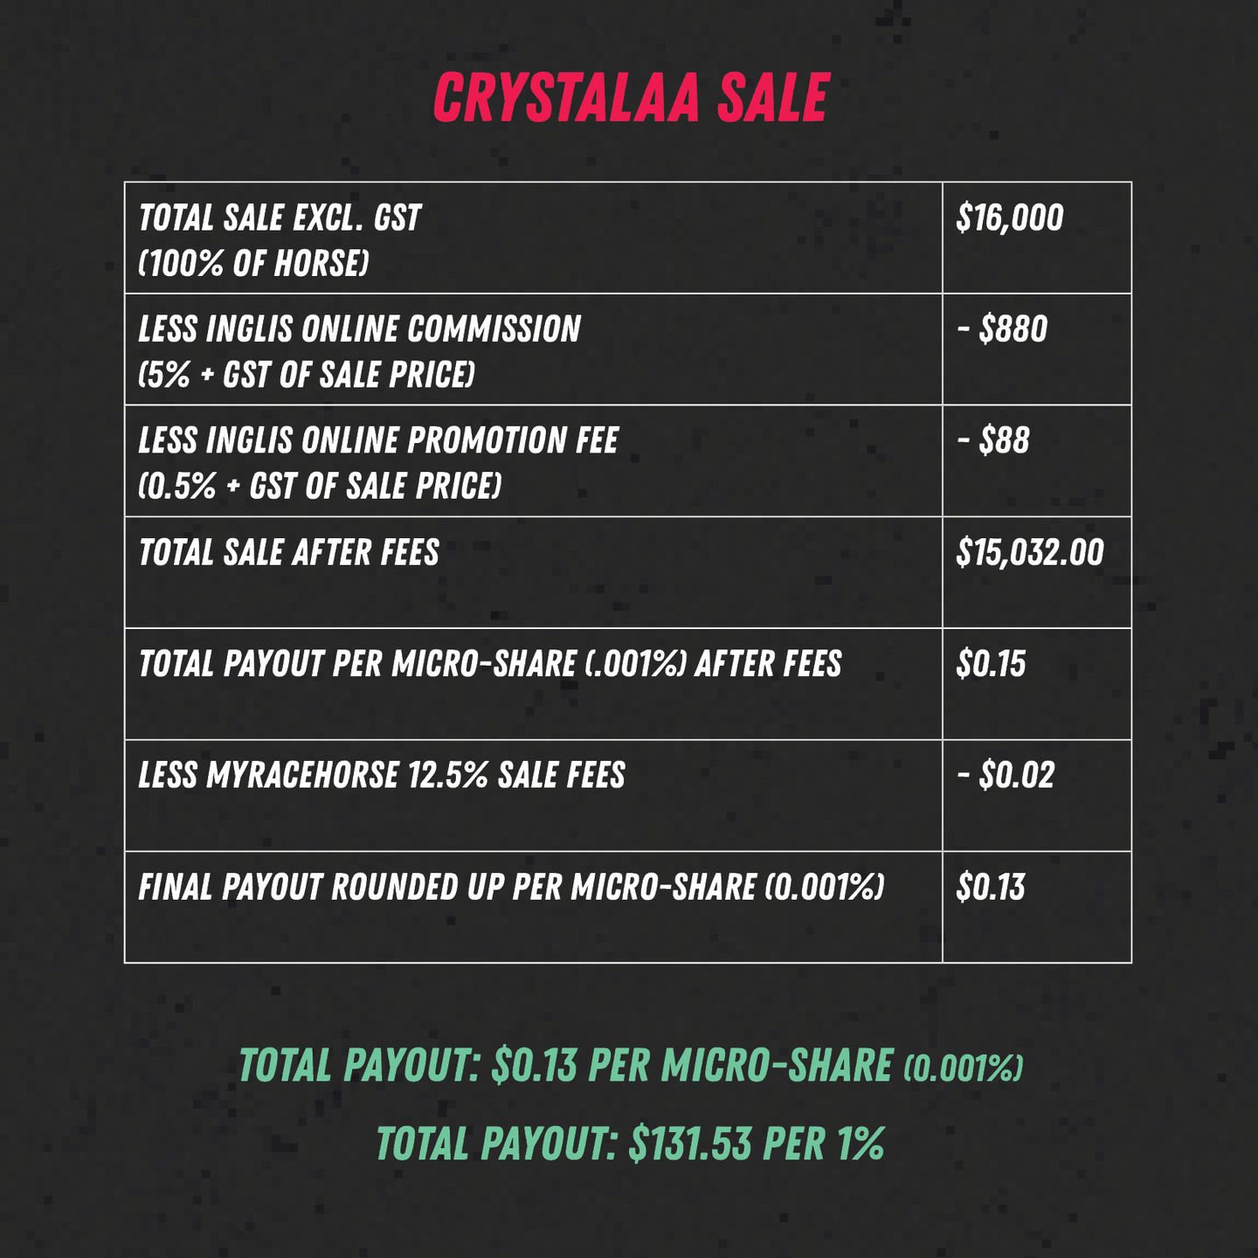
Task: Click the CRYSTALAA SALE title
Action: point(630,97)
